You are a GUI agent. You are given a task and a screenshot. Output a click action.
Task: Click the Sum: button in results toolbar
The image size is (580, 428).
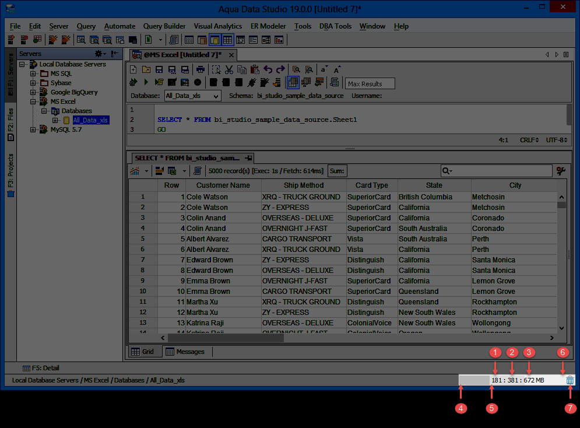coord(337,171)
